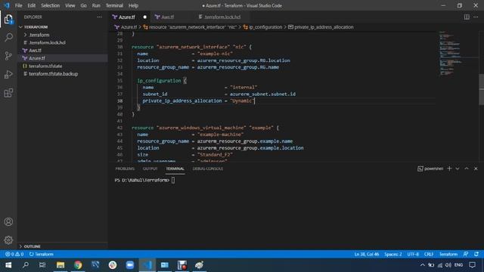Open powershell terminal selector

click(430, 168)
